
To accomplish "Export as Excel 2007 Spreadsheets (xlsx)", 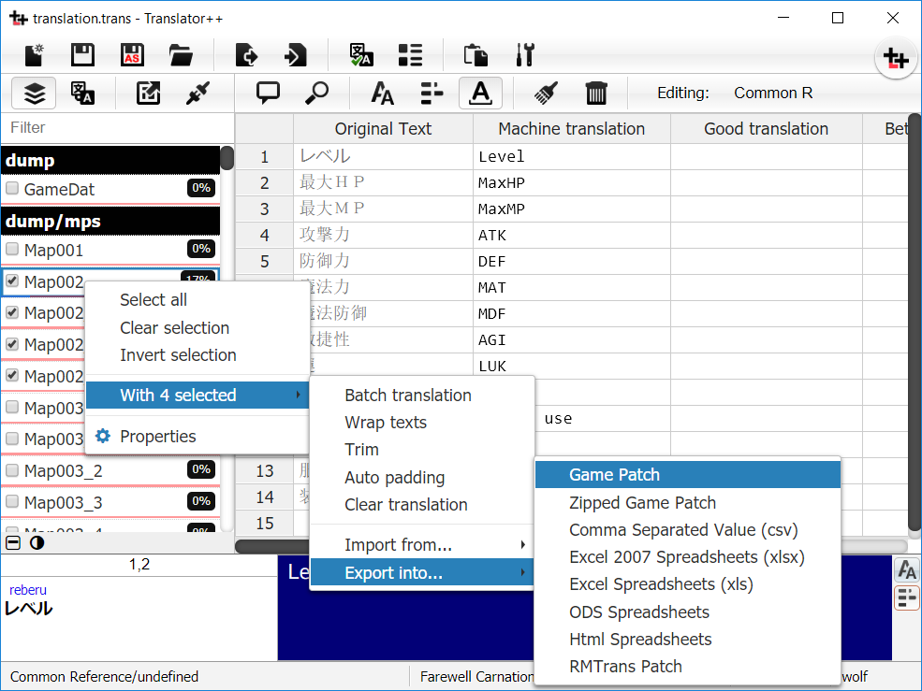I will pos(687,557).
